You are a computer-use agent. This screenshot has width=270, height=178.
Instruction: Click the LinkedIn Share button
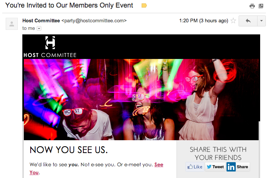coord(242,167)
